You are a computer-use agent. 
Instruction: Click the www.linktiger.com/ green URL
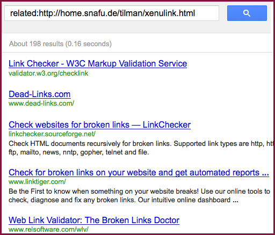(x=37, y=182)
